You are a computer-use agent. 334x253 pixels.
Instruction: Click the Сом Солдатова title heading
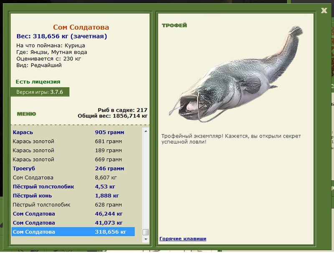(81, 27)
